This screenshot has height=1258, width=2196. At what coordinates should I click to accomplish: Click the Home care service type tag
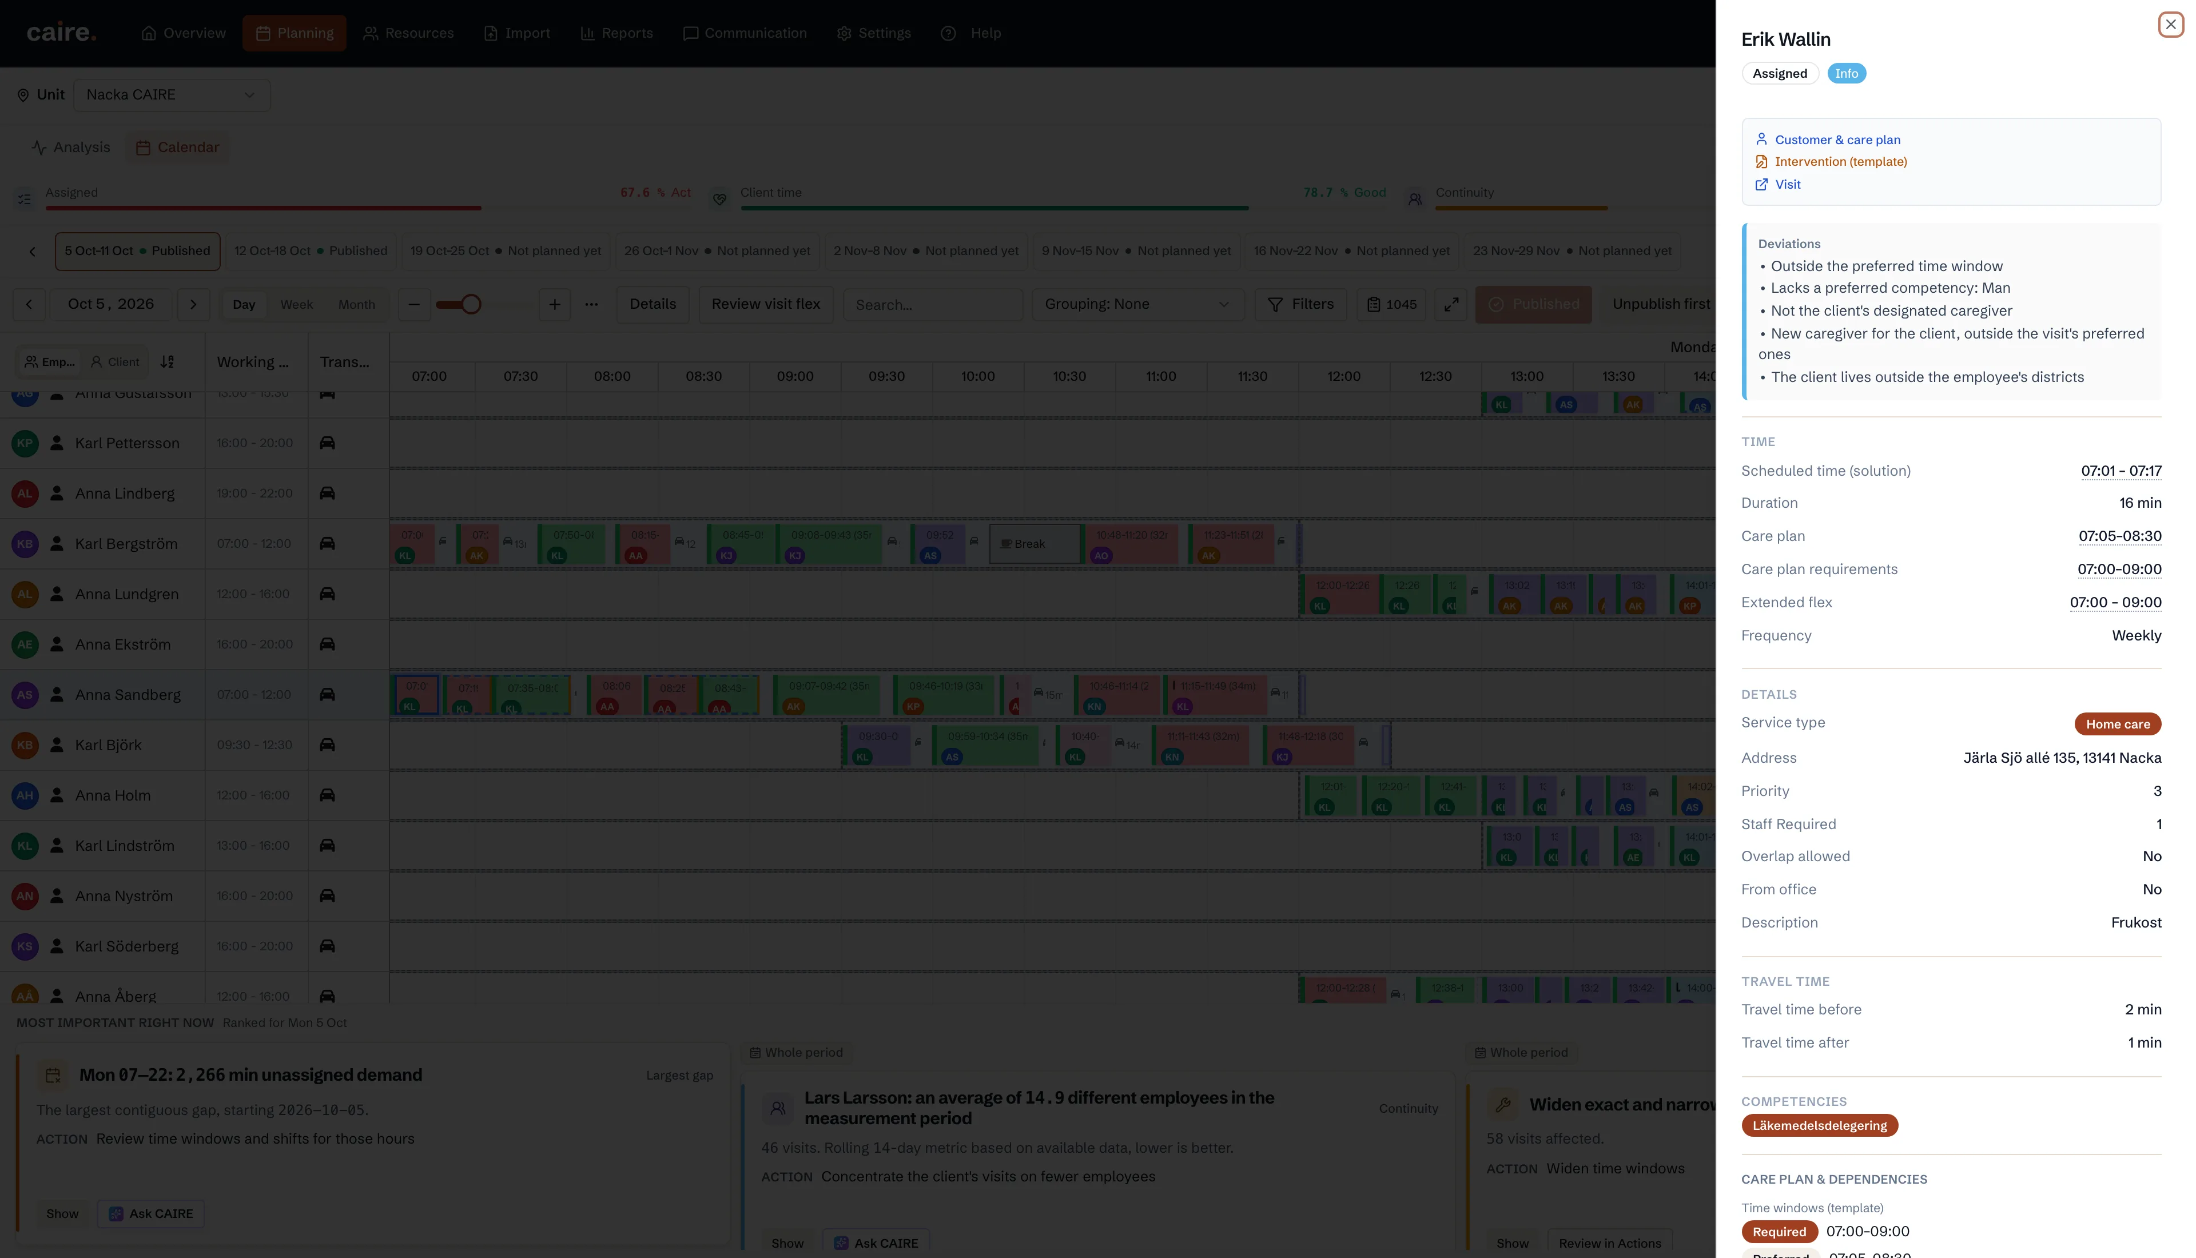tap(2118, 724)
